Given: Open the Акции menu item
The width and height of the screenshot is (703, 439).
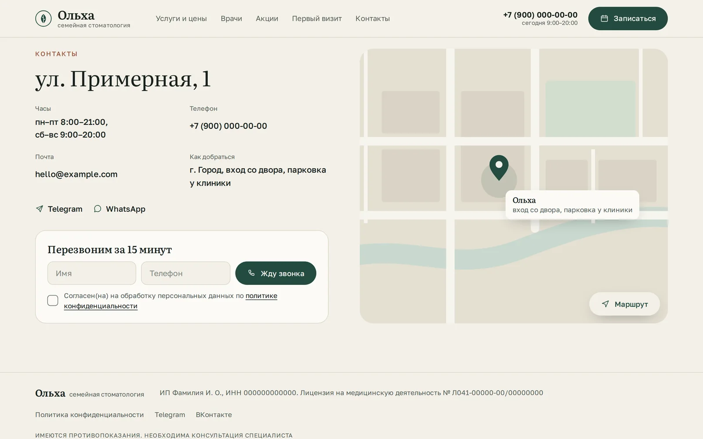Looking at the screenshot, I should pyautogui.click(x=267, y=18).
